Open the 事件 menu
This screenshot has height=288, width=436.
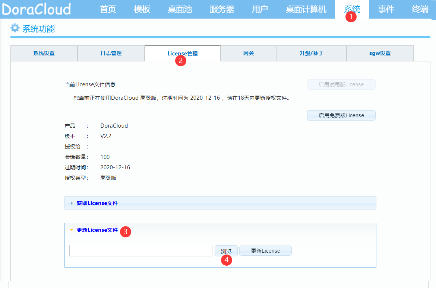point(386,9)
